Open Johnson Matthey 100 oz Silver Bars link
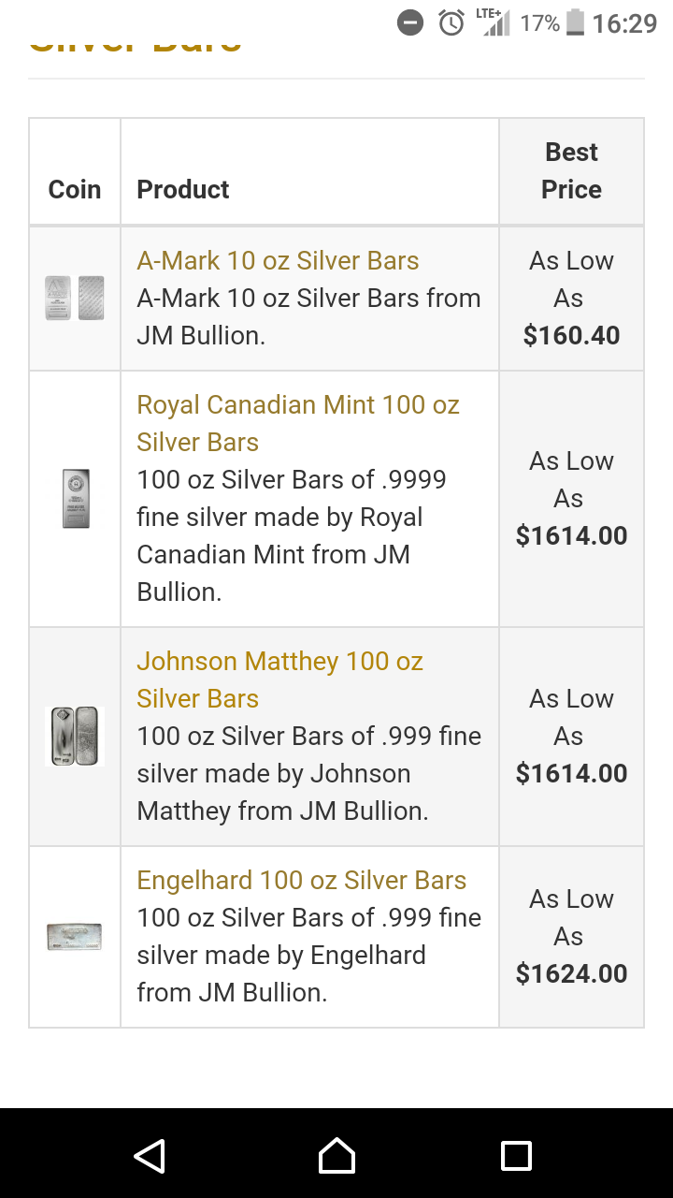 coord(279,679)
